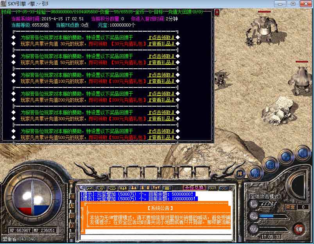Click 点击领取 in the 30元 recharge section
Viewport: 314px width, 244px height.
[161, 37]
